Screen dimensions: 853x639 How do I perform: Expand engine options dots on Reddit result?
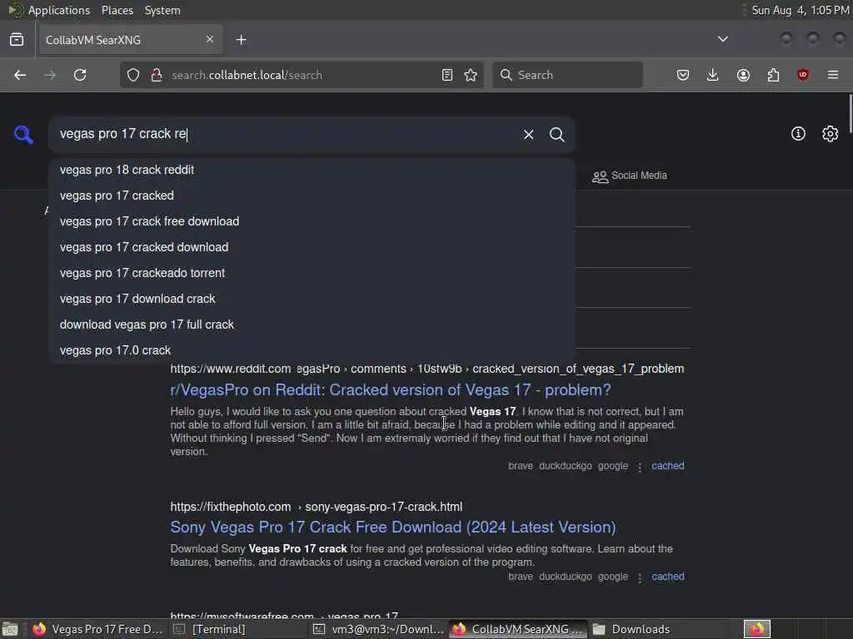640,467
